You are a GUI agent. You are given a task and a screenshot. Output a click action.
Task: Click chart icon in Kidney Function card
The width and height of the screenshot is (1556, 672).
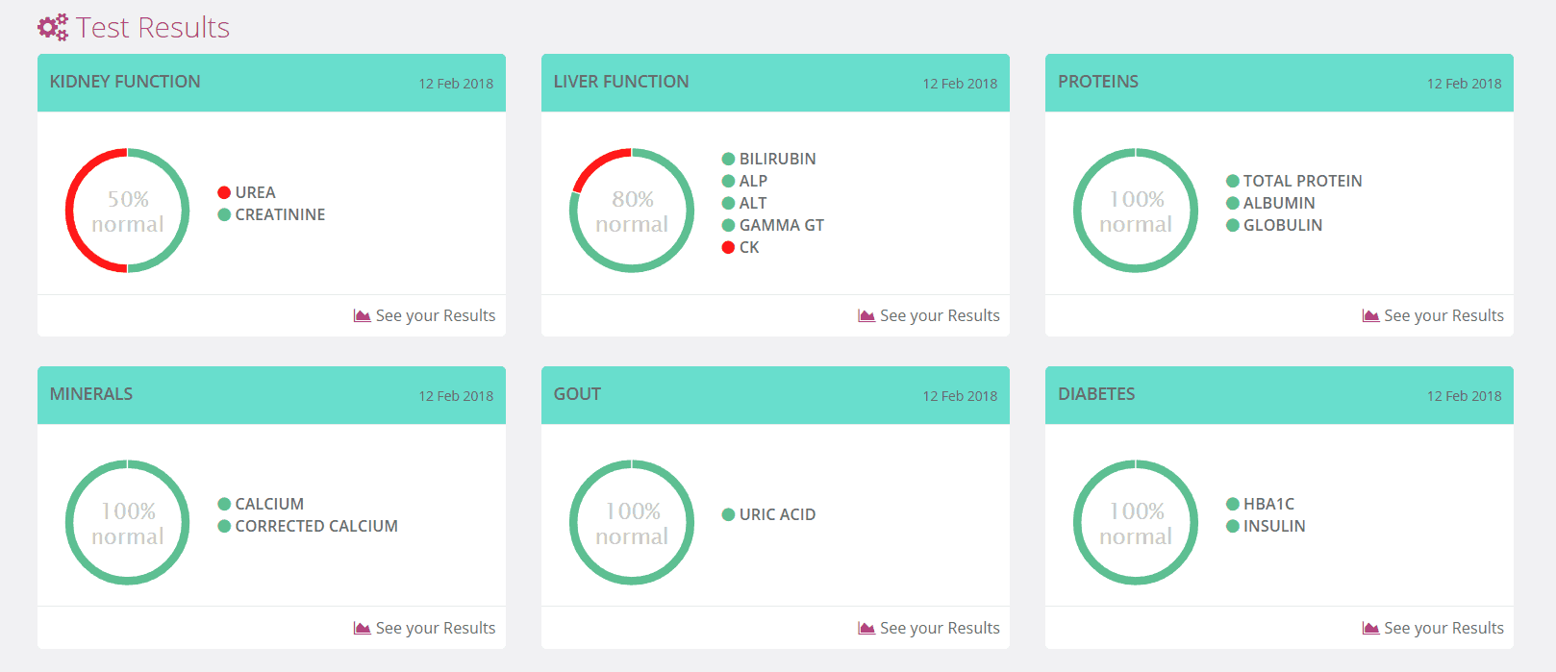(x=362, y=316)
